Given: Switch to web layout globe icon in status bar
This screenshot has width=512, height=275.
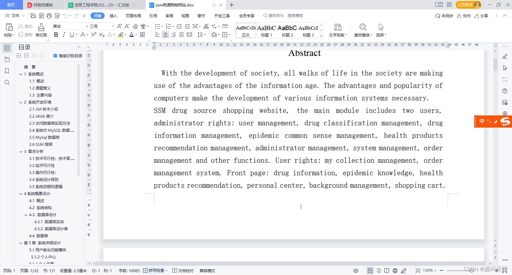Looking at the screenshot, I should 395,271.
